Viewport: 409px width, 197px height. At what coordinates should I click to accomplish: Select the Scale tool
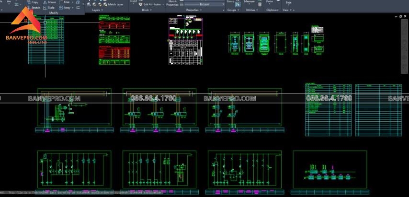[x=49, y=8]
